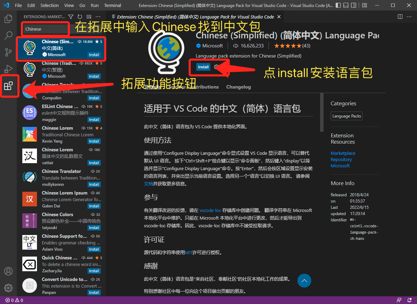Screen dimensions: 417x304
Task: Split the editor right
Action: click(x=400, y=17)
